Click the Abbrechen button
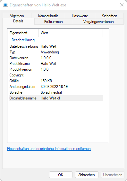Image resolution: width=127 pixels, height=181 pixels. coord(87,175)
